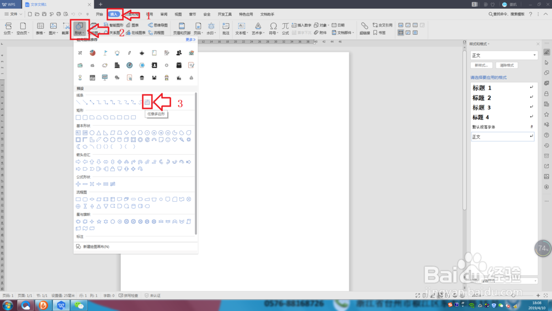
Task: Click the save icon in quick access bar
Action: tap(44, 14)
